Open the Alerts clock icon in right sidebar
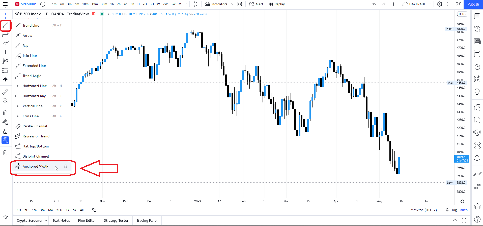 pyautogui.click(x=477, y=28)
